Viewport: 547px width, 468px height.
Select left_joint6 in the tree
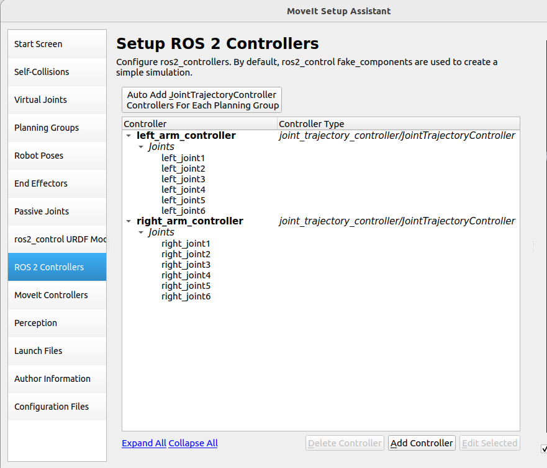[x=183, y=211]
